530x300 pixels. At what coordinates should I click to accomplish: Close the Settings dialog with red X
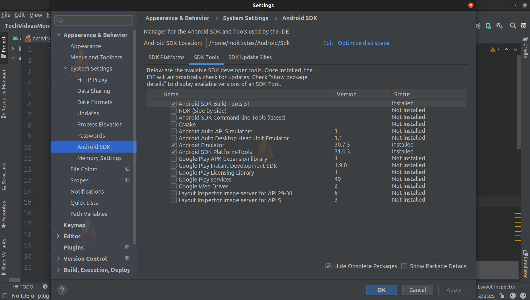pos(471,5)
